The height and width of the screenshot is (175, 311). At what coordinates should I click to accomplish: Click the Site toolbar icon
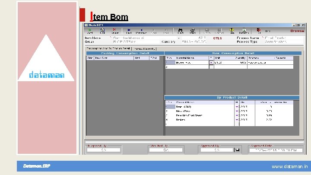pos(232,31)
